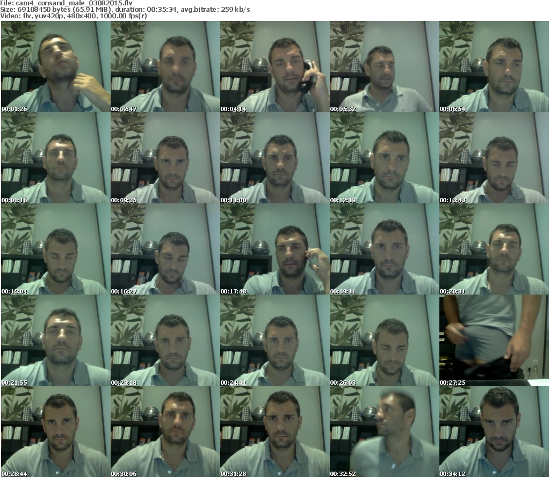The image size is (550, 477).
Task: Select the 00:16:27 video frame
Action: (165, 249)
